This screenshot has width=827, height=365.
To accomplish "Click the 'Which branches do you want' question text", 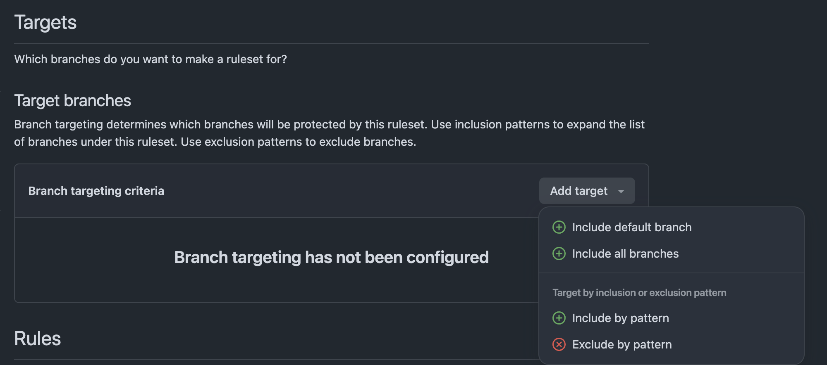I will (x=151, y=59).
